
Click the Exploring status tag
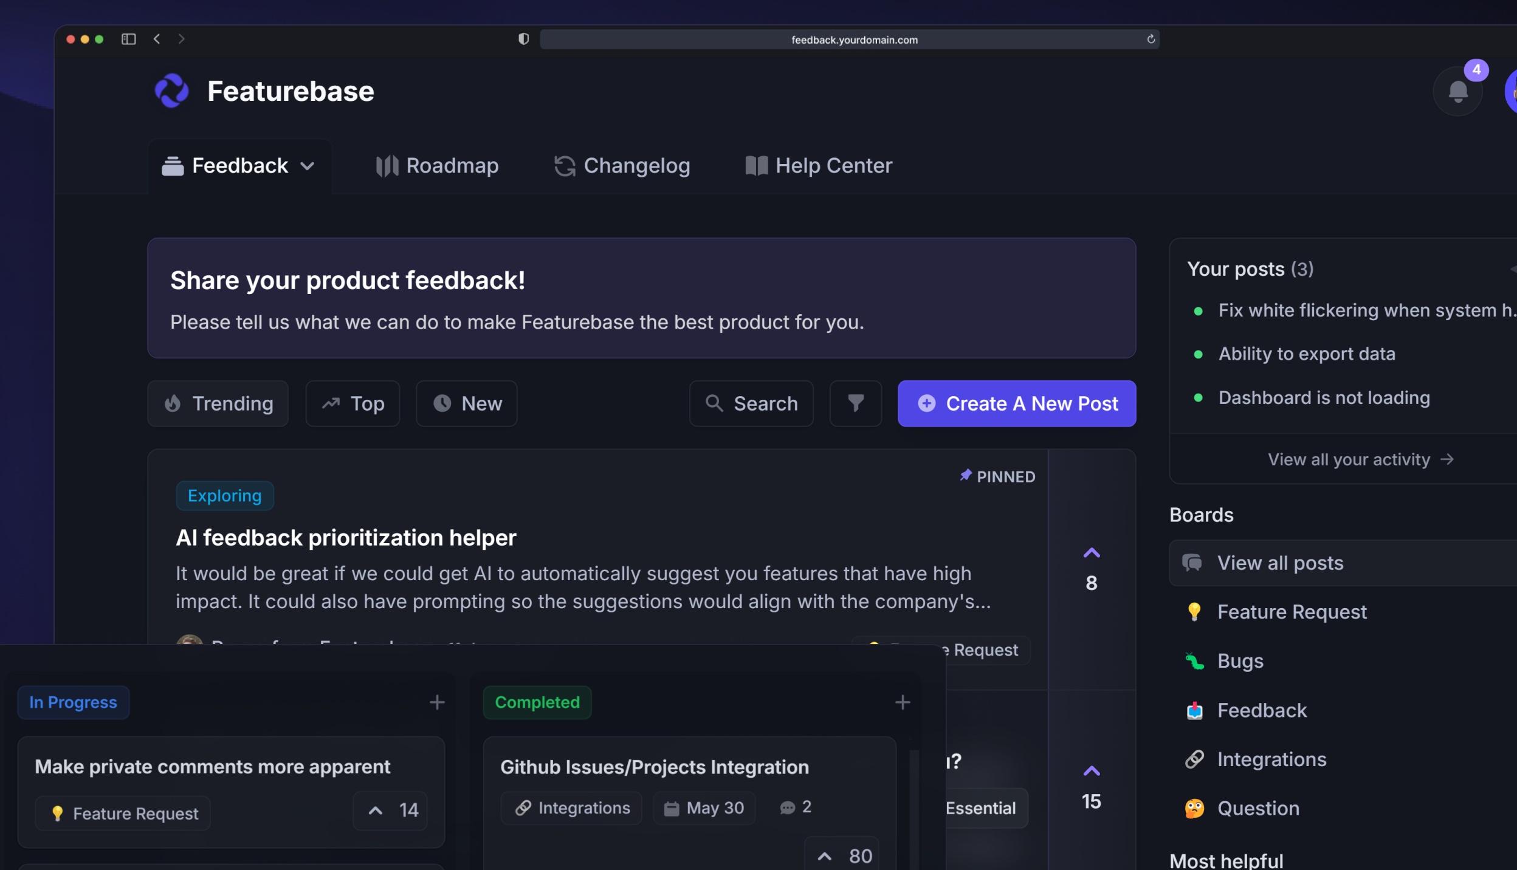click(225, 496)
